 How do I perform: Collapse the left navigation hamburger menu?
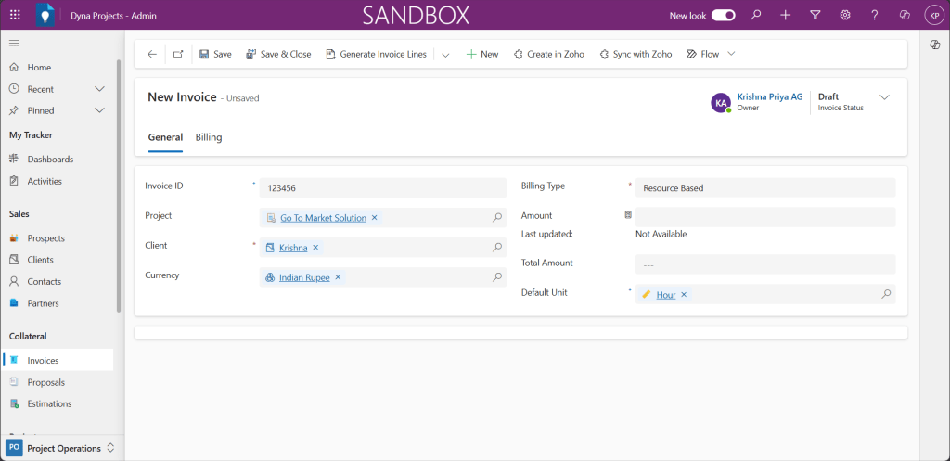pyautogui.click(x=14, y=44)
